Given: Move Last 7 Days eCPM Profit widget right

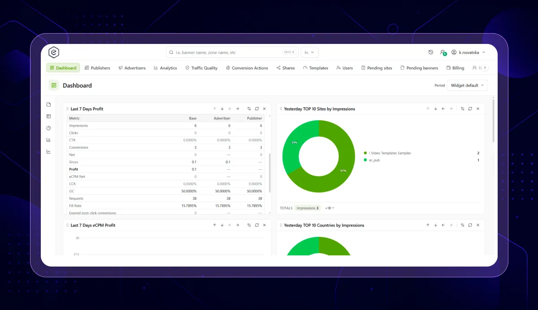Looking at the screenshot, I should [x=237, y=225].
